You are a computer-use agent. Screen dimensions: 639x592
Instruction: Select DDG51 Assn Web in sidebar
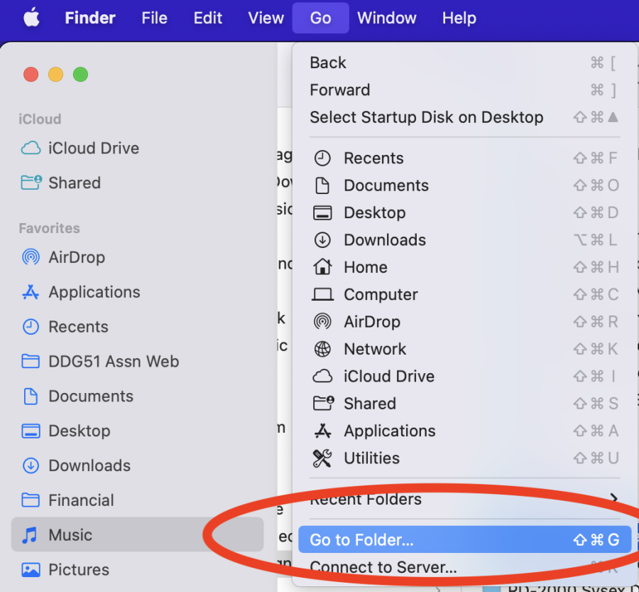pos(114,362)
